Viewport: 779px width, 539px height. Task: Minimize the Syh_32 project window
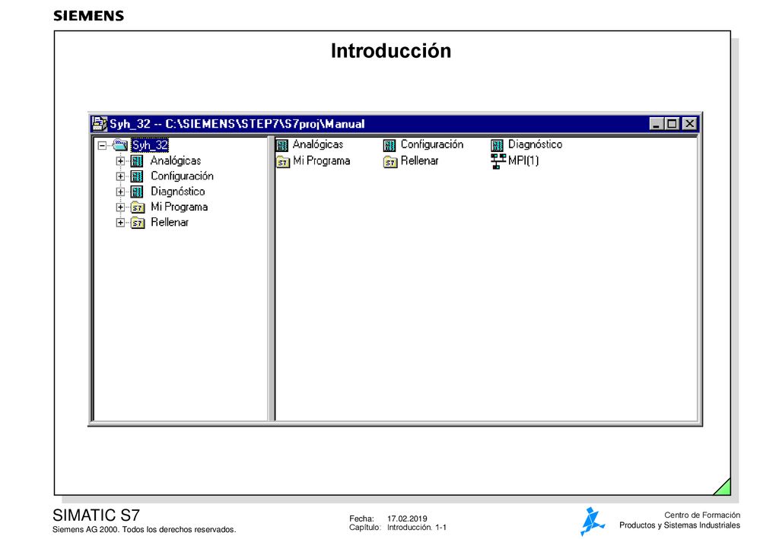coord(657,124)
